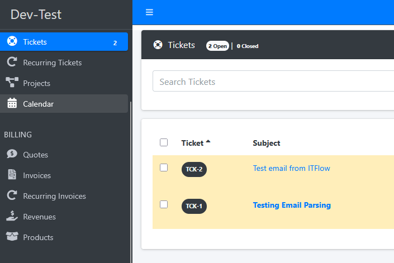The width and height of the screenshot is (394, 263).
Task: Open Quotes under Billing
Action: [x=64, y=154]
